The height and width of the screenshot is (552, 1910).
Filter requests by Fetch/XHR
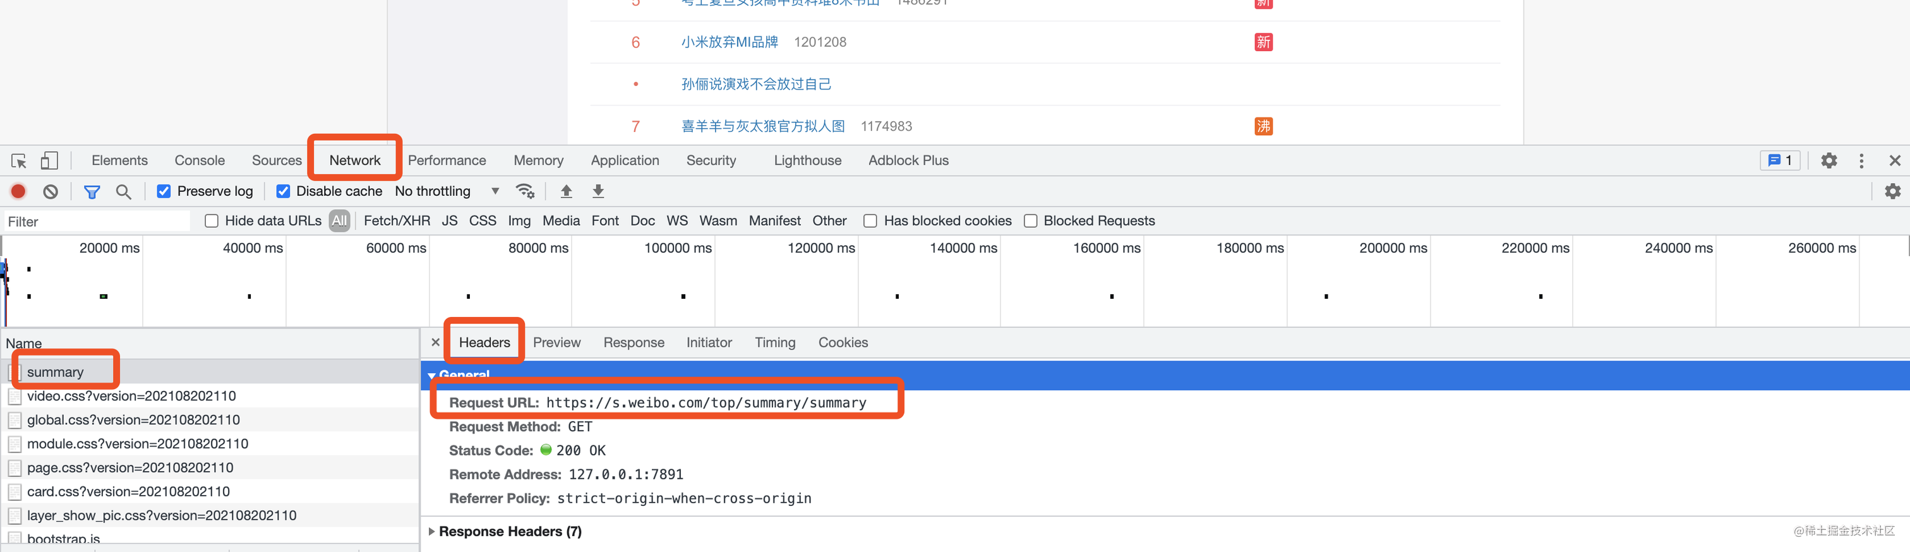(x=397, y=221)
